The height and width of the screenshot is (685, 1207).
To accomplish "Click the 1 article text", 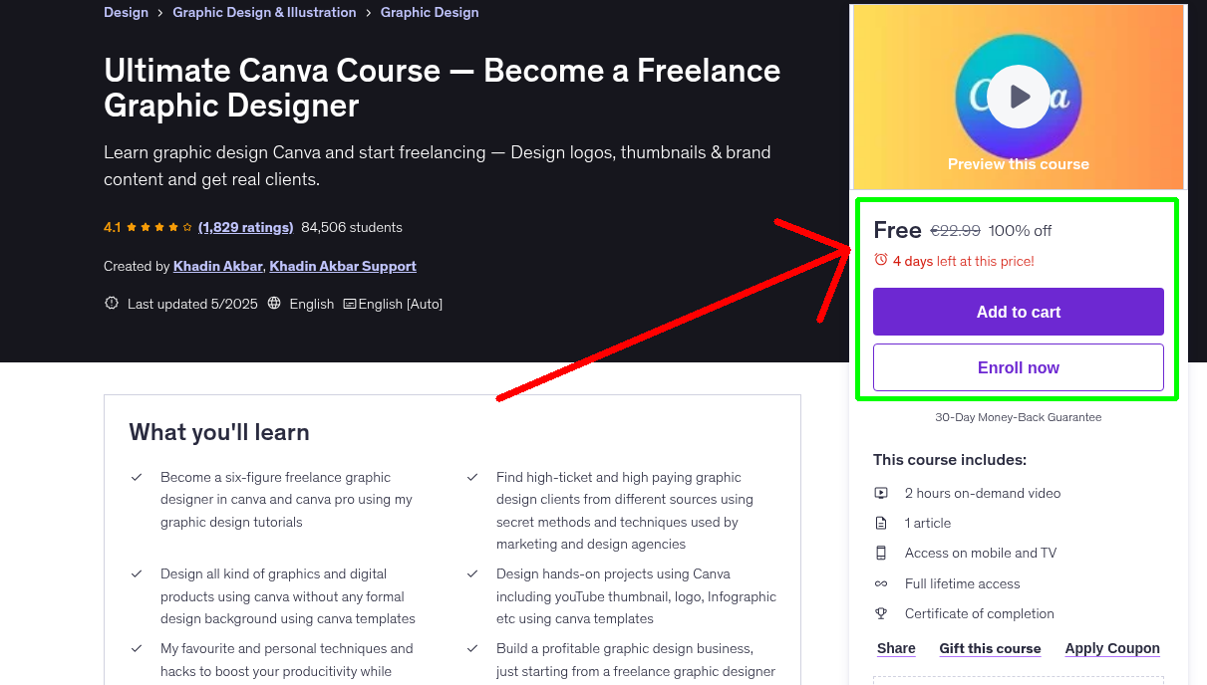I will pyautogui.click(x=928, y=523).
